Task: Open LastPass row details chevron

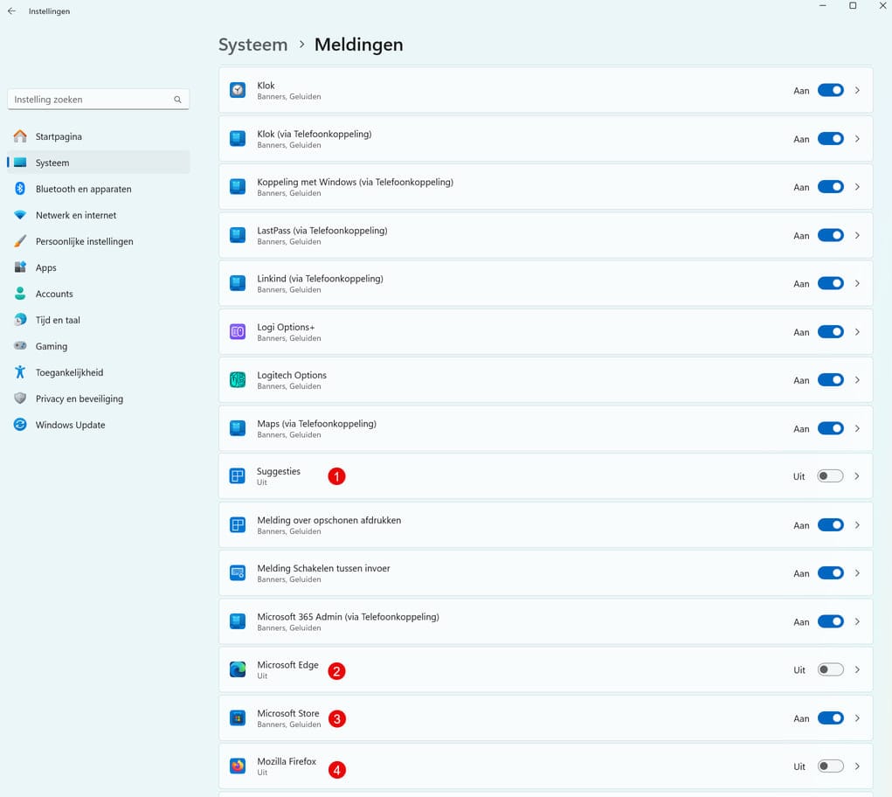Action: 857,235
